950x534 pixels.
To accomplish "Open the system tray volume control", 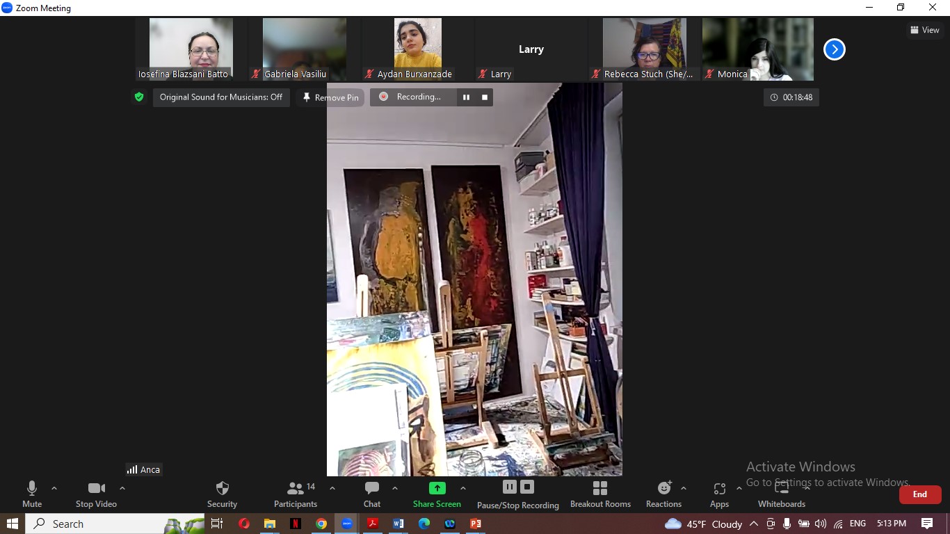I will (x=821, y=524).
